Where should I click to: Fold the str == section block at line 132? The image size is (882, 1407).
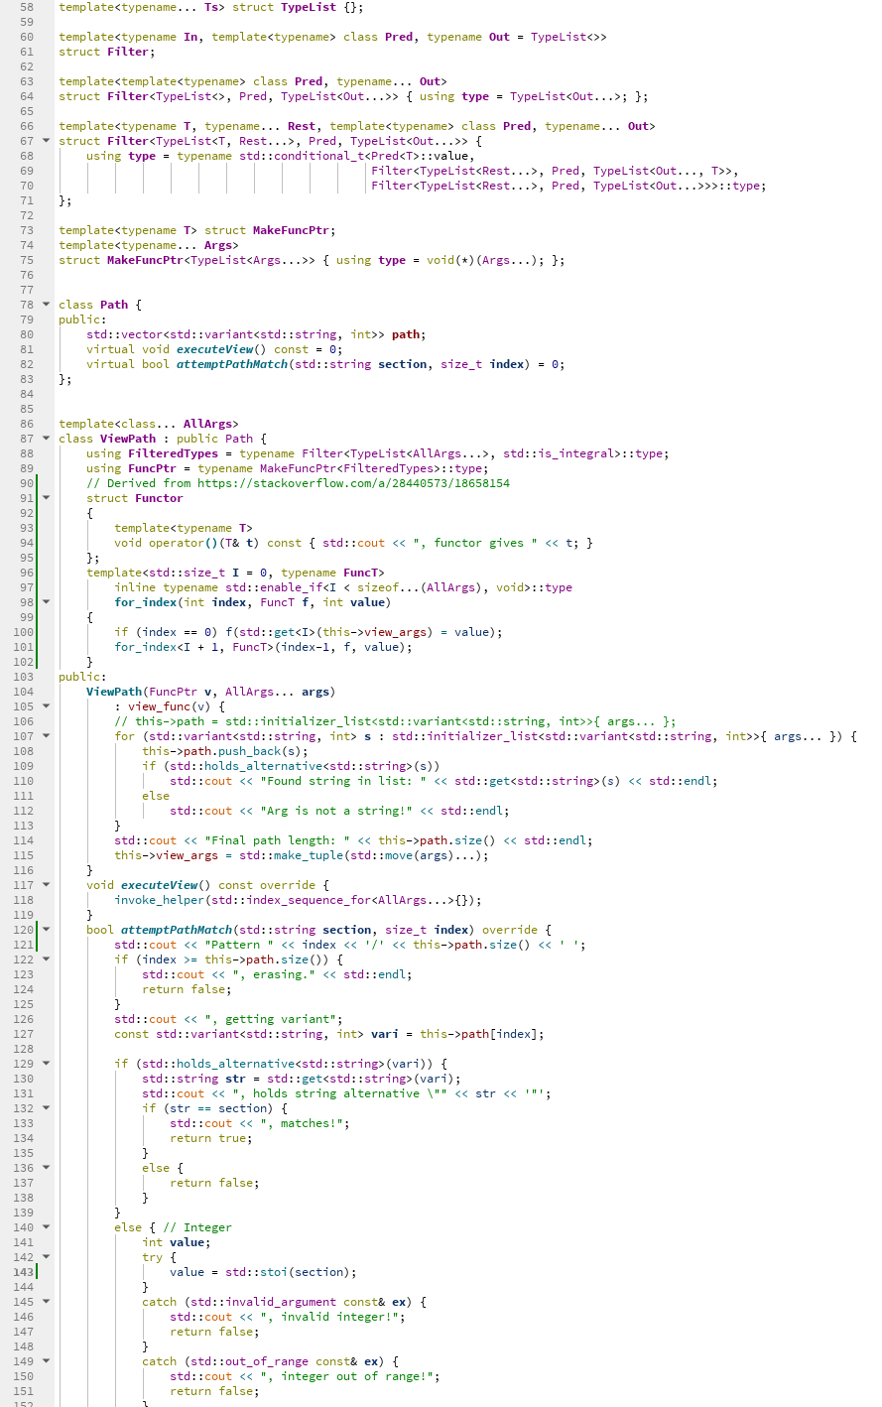(x=46, y=1108)
